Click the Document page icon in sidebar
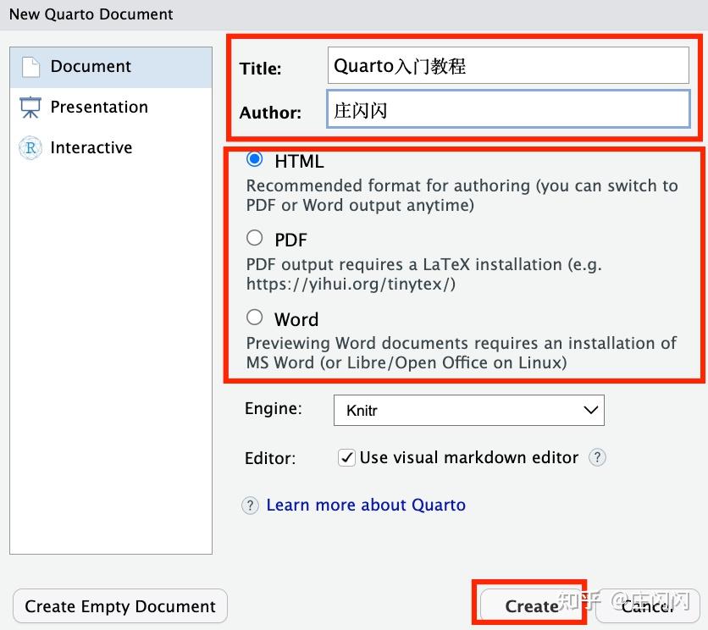Screen dimensions: 708x630 [30, 67]
